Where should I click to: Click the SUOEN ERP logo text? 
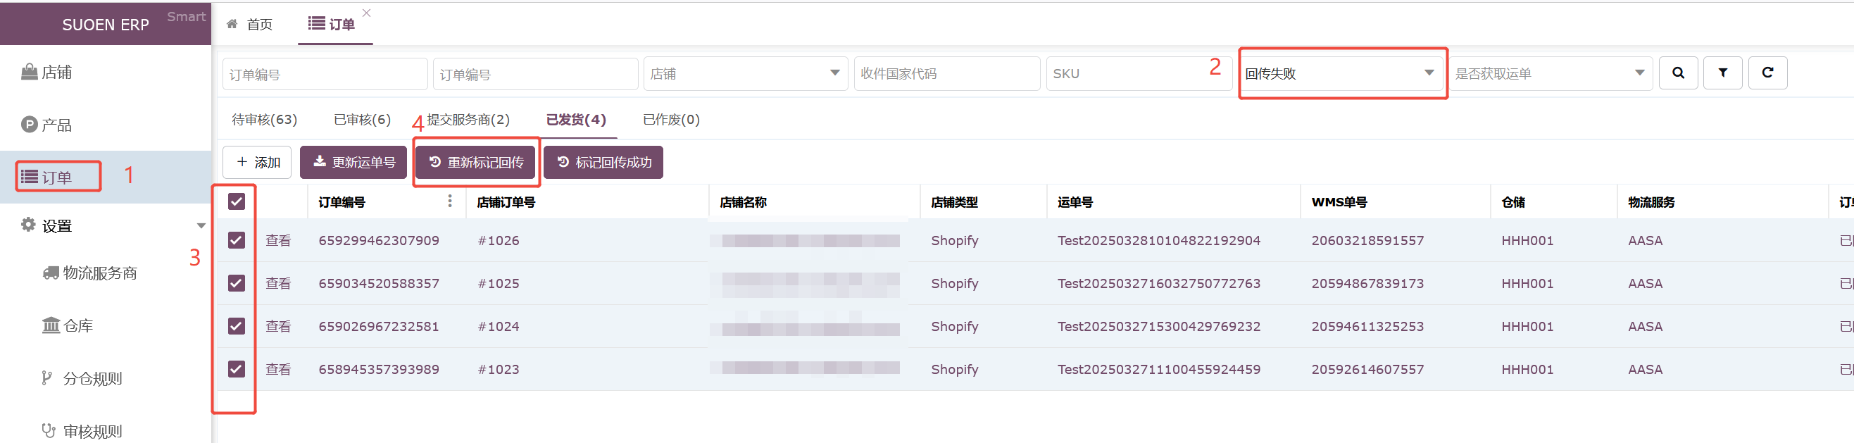pyautogui.click(x=106, y=25)
